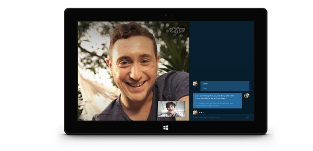The width and height of the screenshot is (313, 151).
Task: Select the "Ciao!" translated text
Action: (205, 88)
